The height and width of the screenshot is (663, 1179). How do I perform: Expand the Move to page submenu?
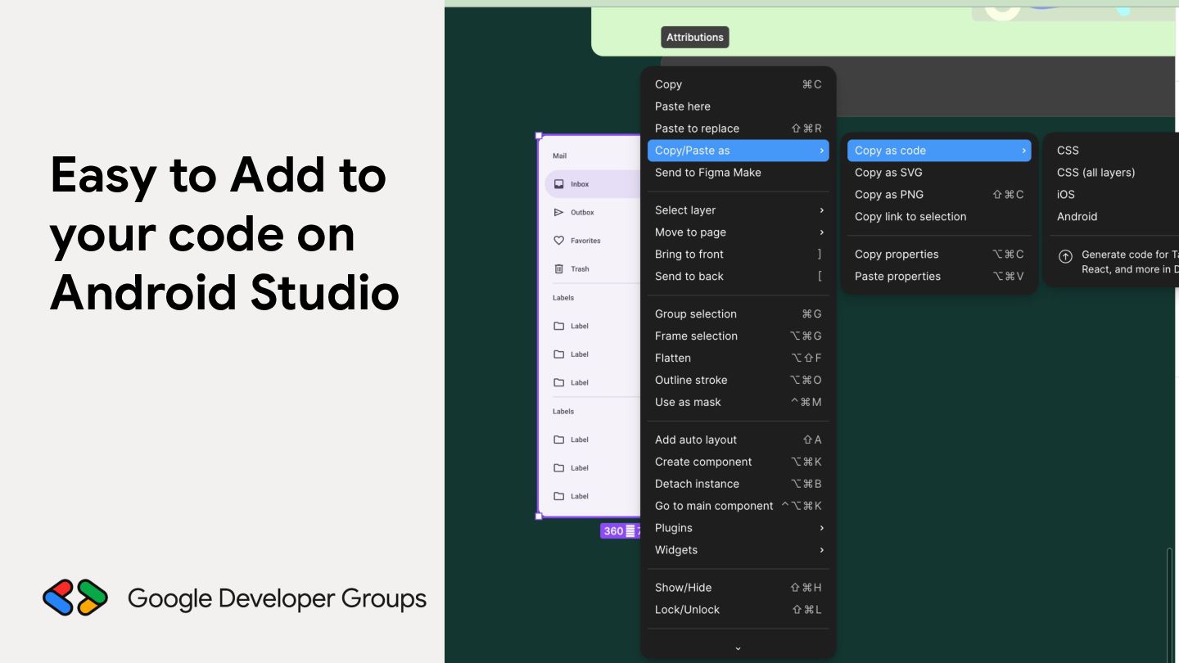click(x=738, y=232)
